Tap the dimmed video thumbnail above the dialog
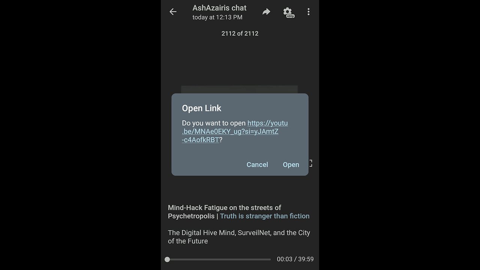Viewport: 480px width, 270px height. [239, 90]
